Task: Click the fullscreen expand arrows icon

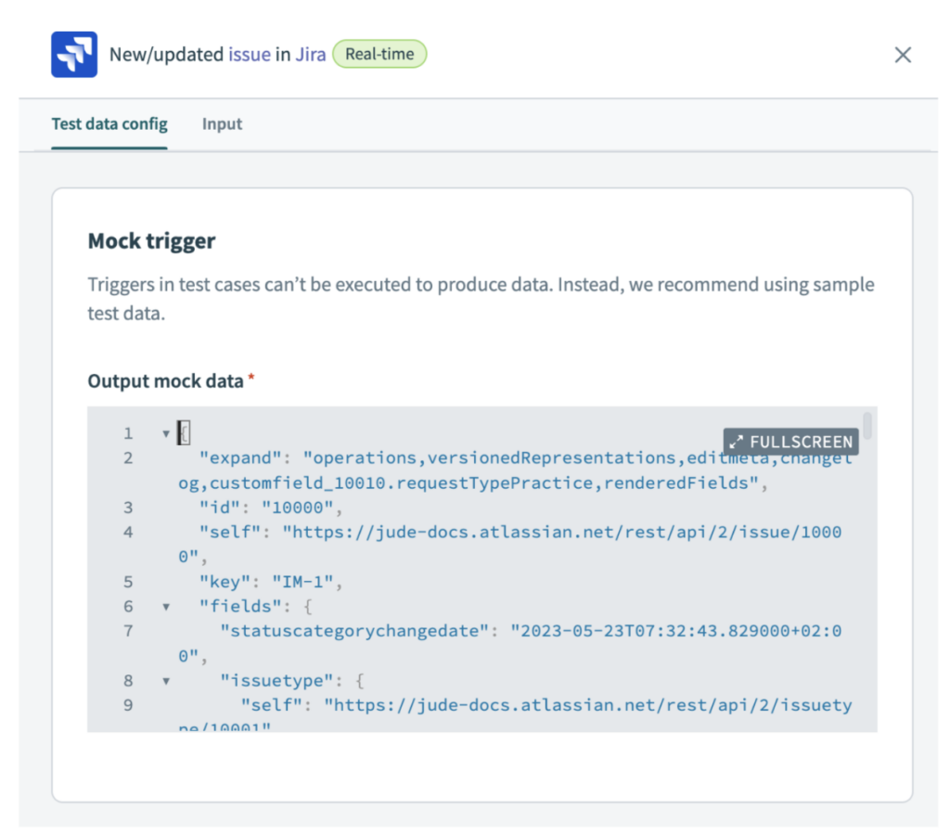Action: 737,442
